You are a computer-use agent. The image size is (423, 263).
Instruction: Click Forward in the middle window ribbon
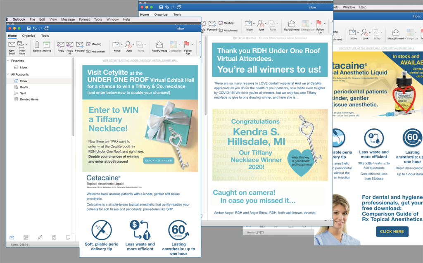click(x=212, y=26)
